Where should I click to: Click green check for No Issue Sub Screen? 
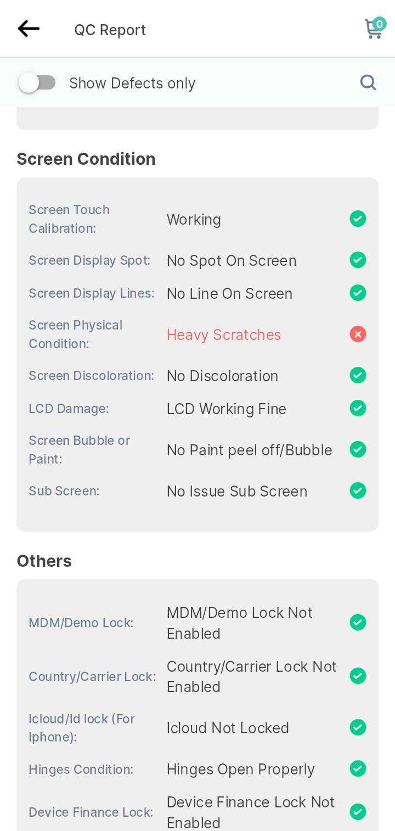pyautogui.click(x=358, y=490)
